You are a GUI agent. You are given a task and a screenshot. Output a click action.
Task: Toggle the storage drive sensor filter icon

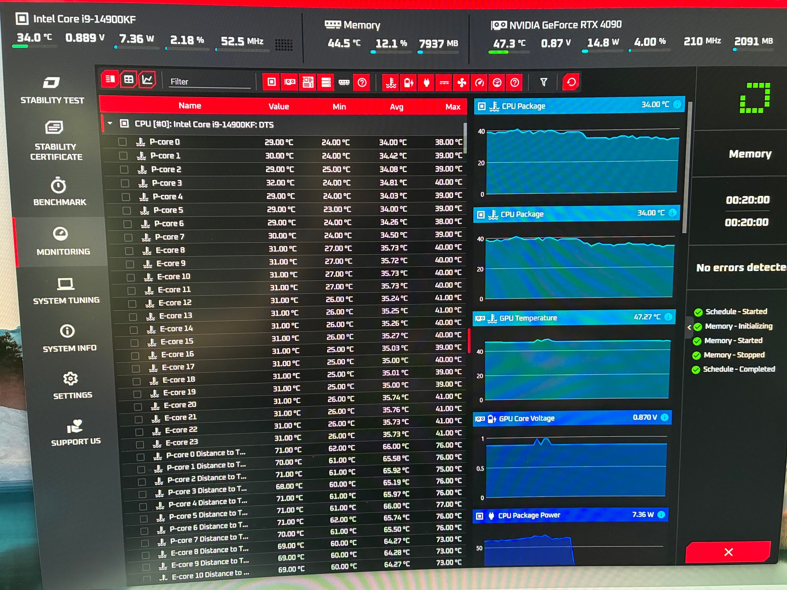coord(326,82)
